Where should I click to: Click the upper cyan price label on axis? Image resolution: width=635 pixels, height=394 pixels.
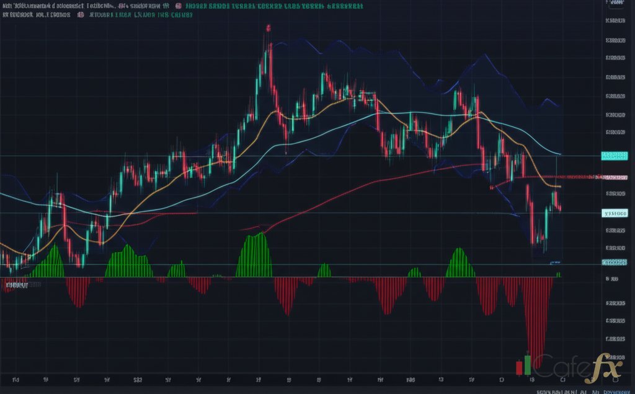click(614, 156)
